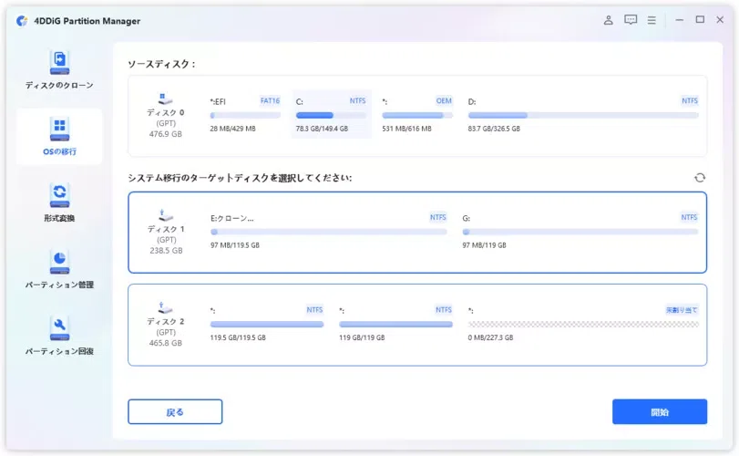Click the 83.7 GB/326.5 GB text
This screenshot has width=739, height=456.
[494, 129]
